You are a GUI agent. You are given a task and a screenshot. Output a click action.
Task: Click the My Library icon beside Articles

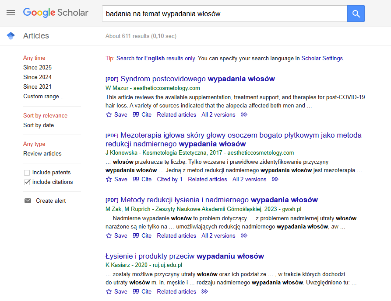coord(10,36)
